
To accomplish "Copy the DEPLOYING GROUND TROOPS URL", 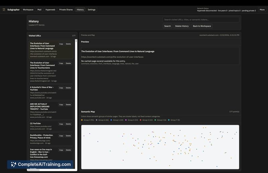I will point(61,105).
